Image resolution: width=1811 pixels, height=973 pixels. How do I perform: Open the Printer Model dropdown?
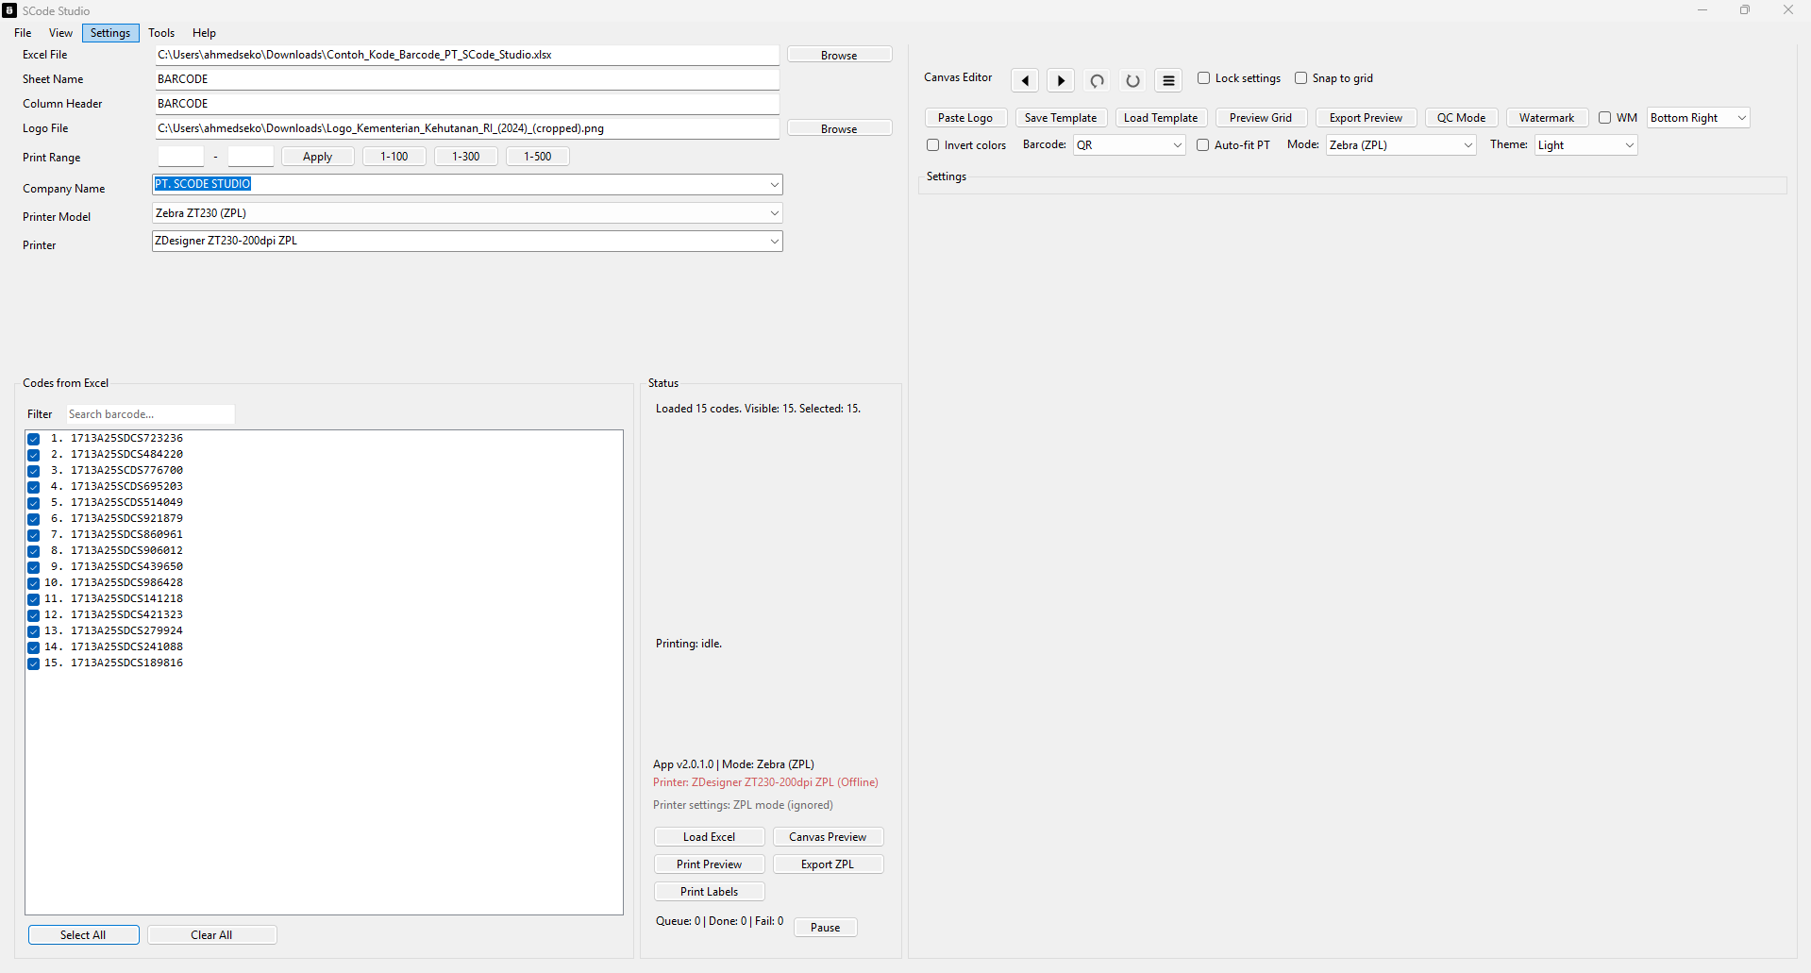pyautogui.click(x=774, y=213)
